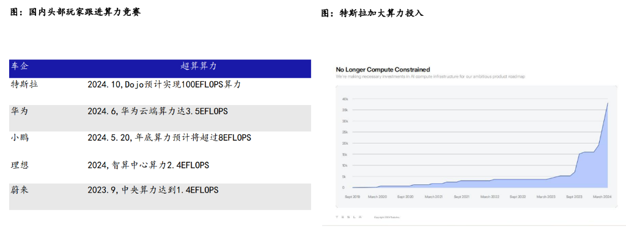Click the '30k' y-axis label
This screenshot has width=626, height=251.
point(345,122)
